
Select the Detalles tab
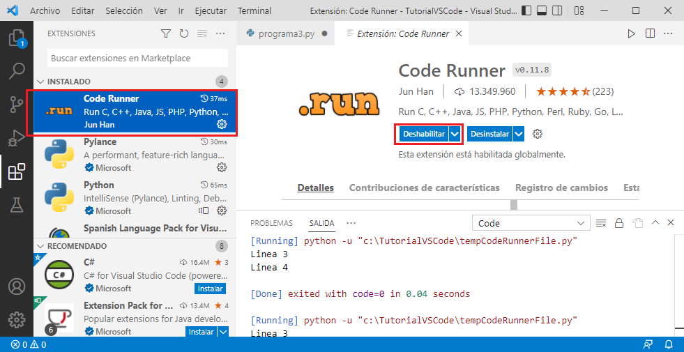pos(315,188)
